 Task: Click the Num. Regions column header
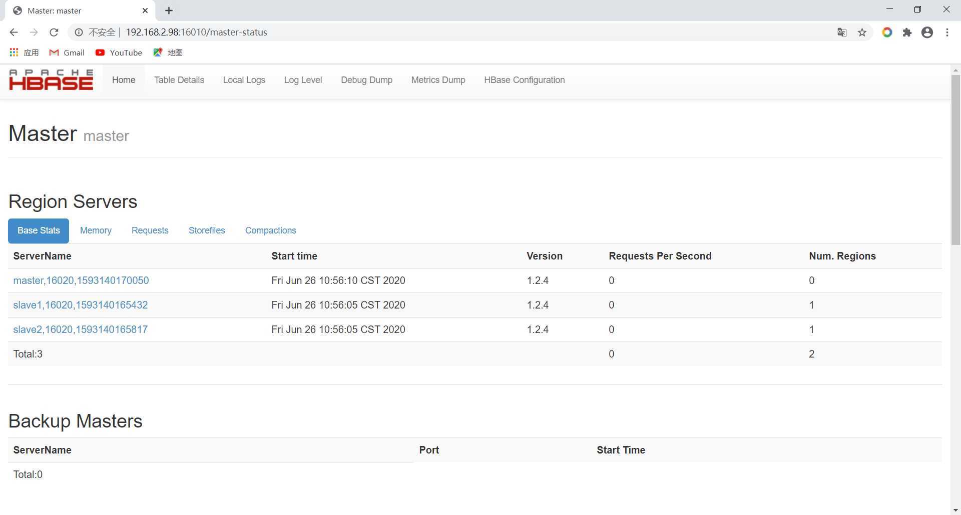click(842, 256)
